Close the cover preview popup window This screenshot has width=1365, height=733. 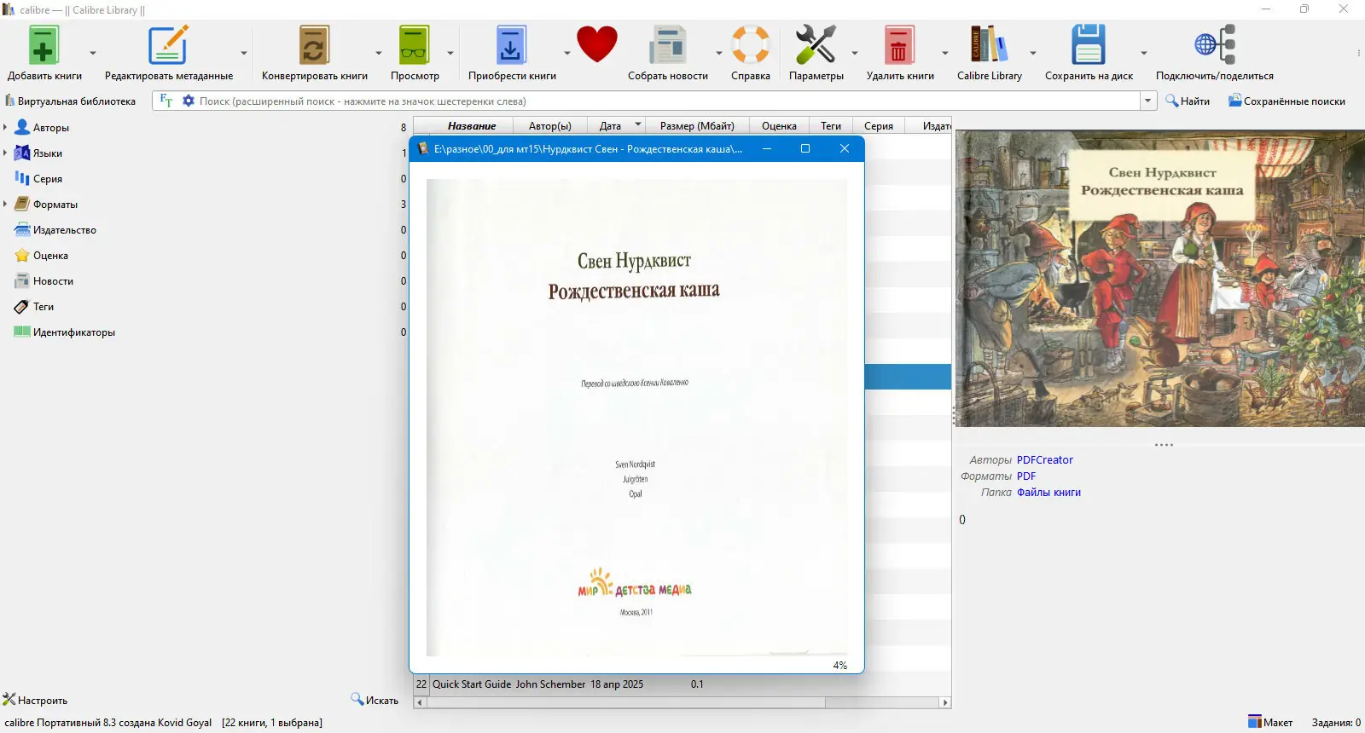tap(845, 148)
